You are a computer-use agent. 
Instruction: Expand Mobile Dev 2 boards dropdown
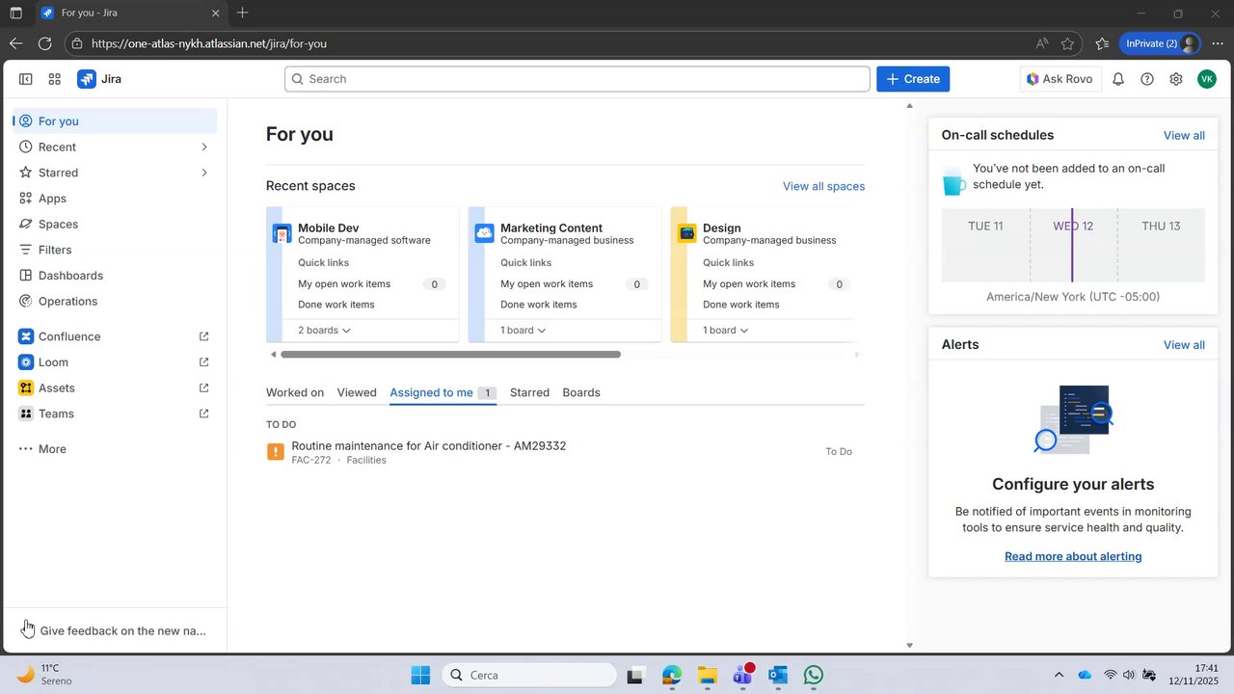pos(324,330)
